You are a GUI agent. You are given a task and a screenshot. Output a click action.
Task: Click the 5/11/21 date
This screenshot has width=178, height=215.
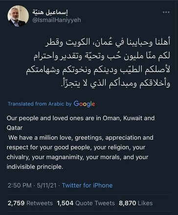click(x=46, y=185)
